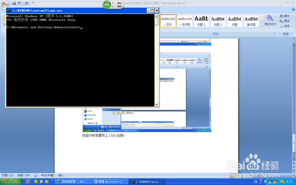Click next page double-arrow button in Word
The width and height of the screenshot is (296, 185).
click(x=294, y=171)
